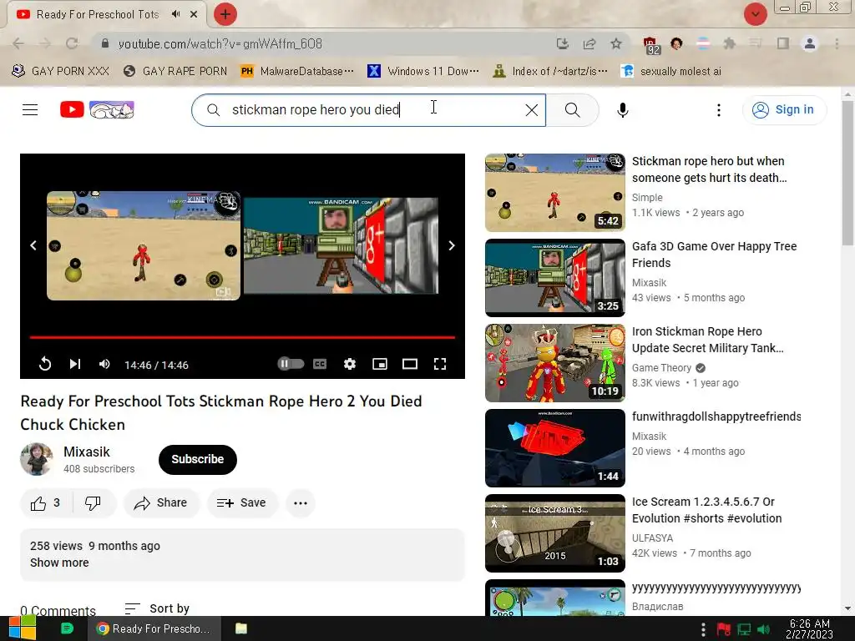Open the Bandicam endscreen suggested video
Viewport: 855px width, 641px height.
[x=341, y=246]
